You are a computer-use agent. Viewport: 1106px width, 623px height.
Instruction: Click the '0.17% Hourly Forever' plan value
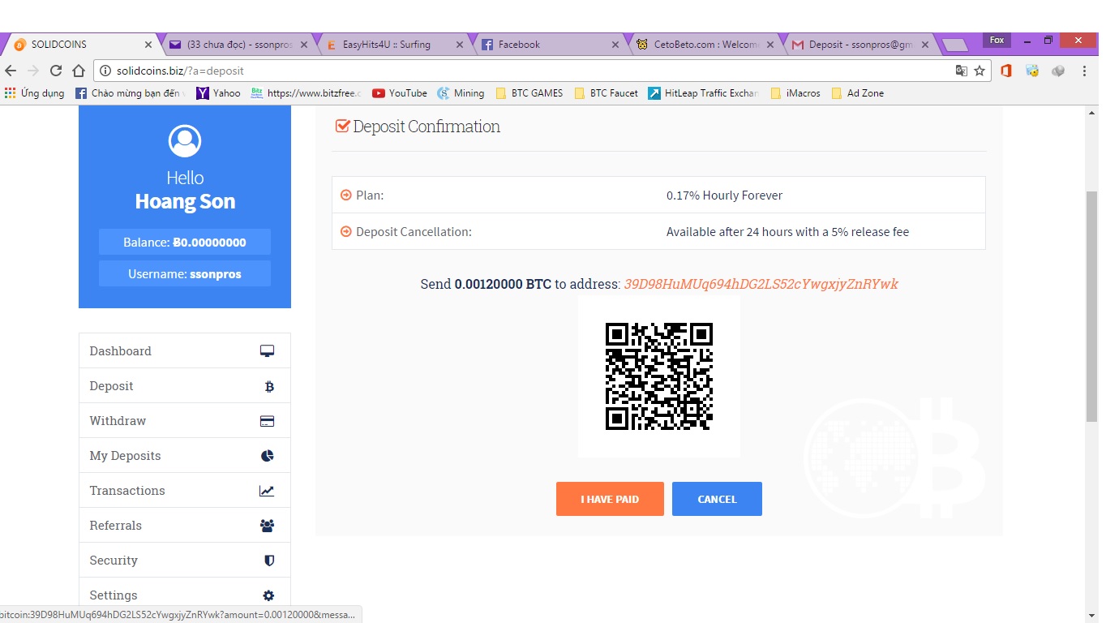(724, 195)
